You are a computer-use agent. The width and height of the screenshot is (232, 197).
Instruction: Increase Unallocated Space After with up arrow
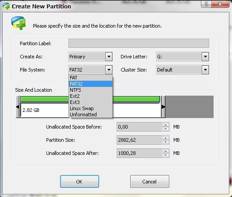166,151
